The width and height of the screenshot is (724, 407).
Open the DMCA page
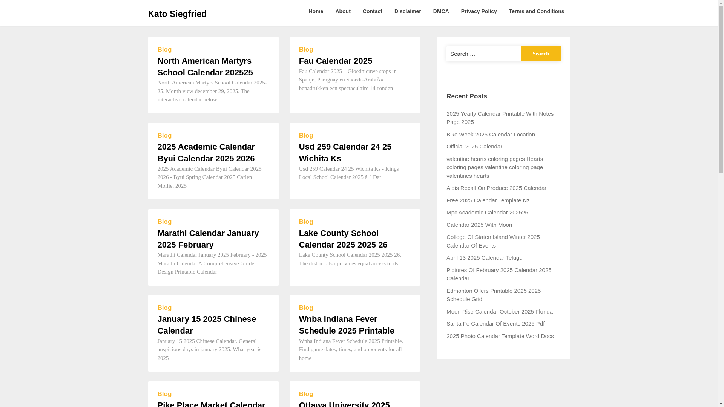441,11
